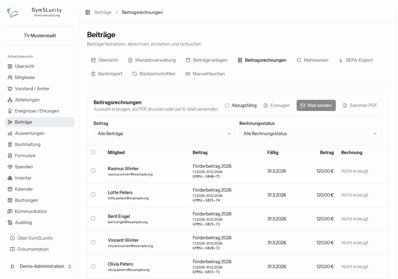Open the Alle Rechnungsstatus dropdown

tap(310, 134)
